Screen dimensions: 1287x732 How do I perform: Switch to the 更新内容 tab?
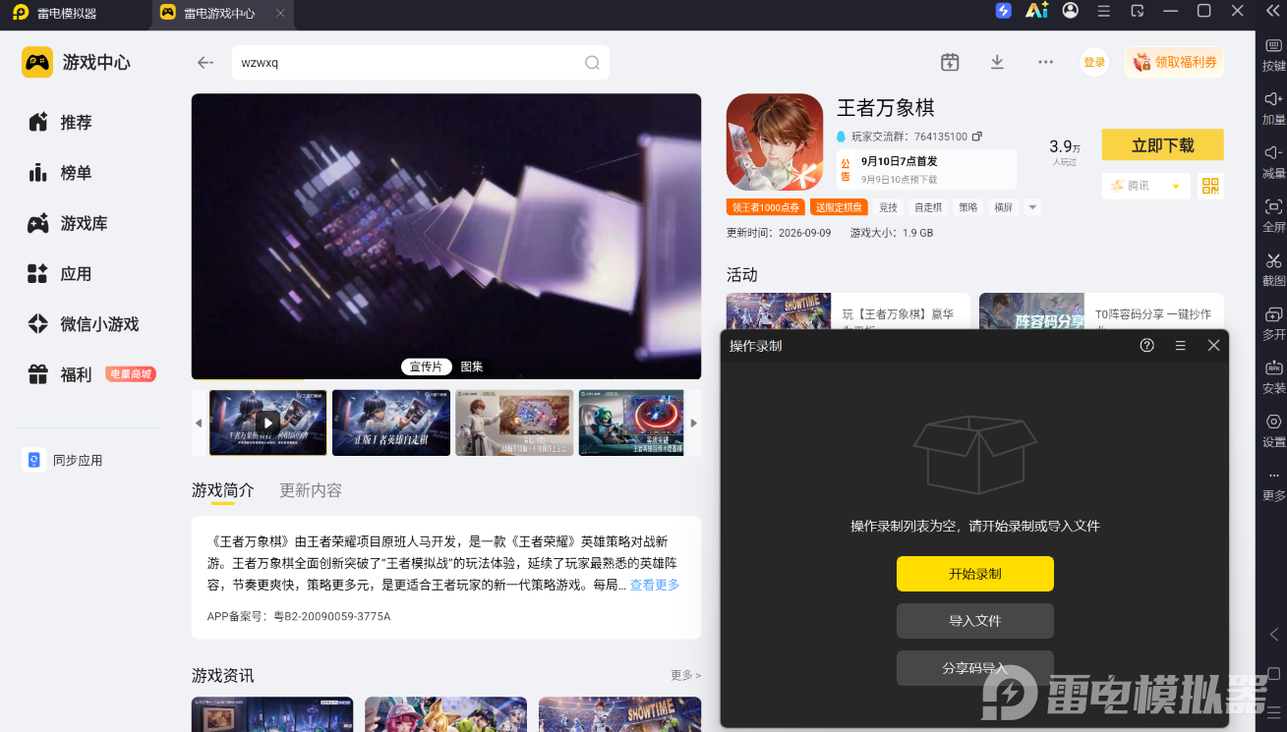[x=311, y=490]
